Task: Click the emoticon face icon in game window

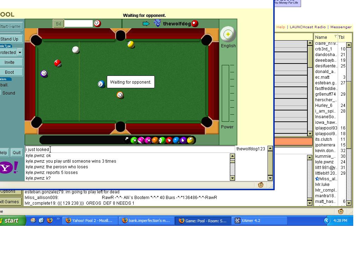Action: (x=261, y=185)
